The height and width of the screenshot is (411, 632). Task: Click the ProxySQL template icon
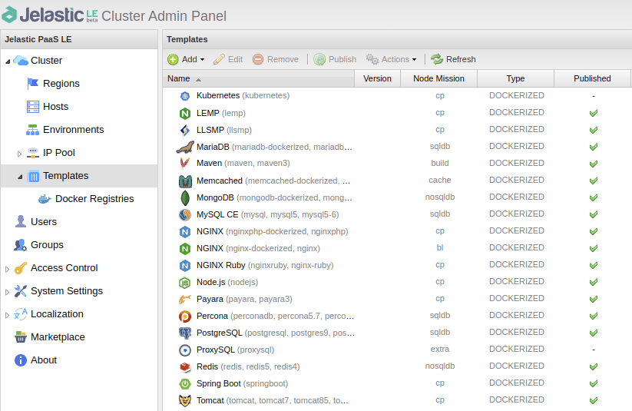pos(184,350)
